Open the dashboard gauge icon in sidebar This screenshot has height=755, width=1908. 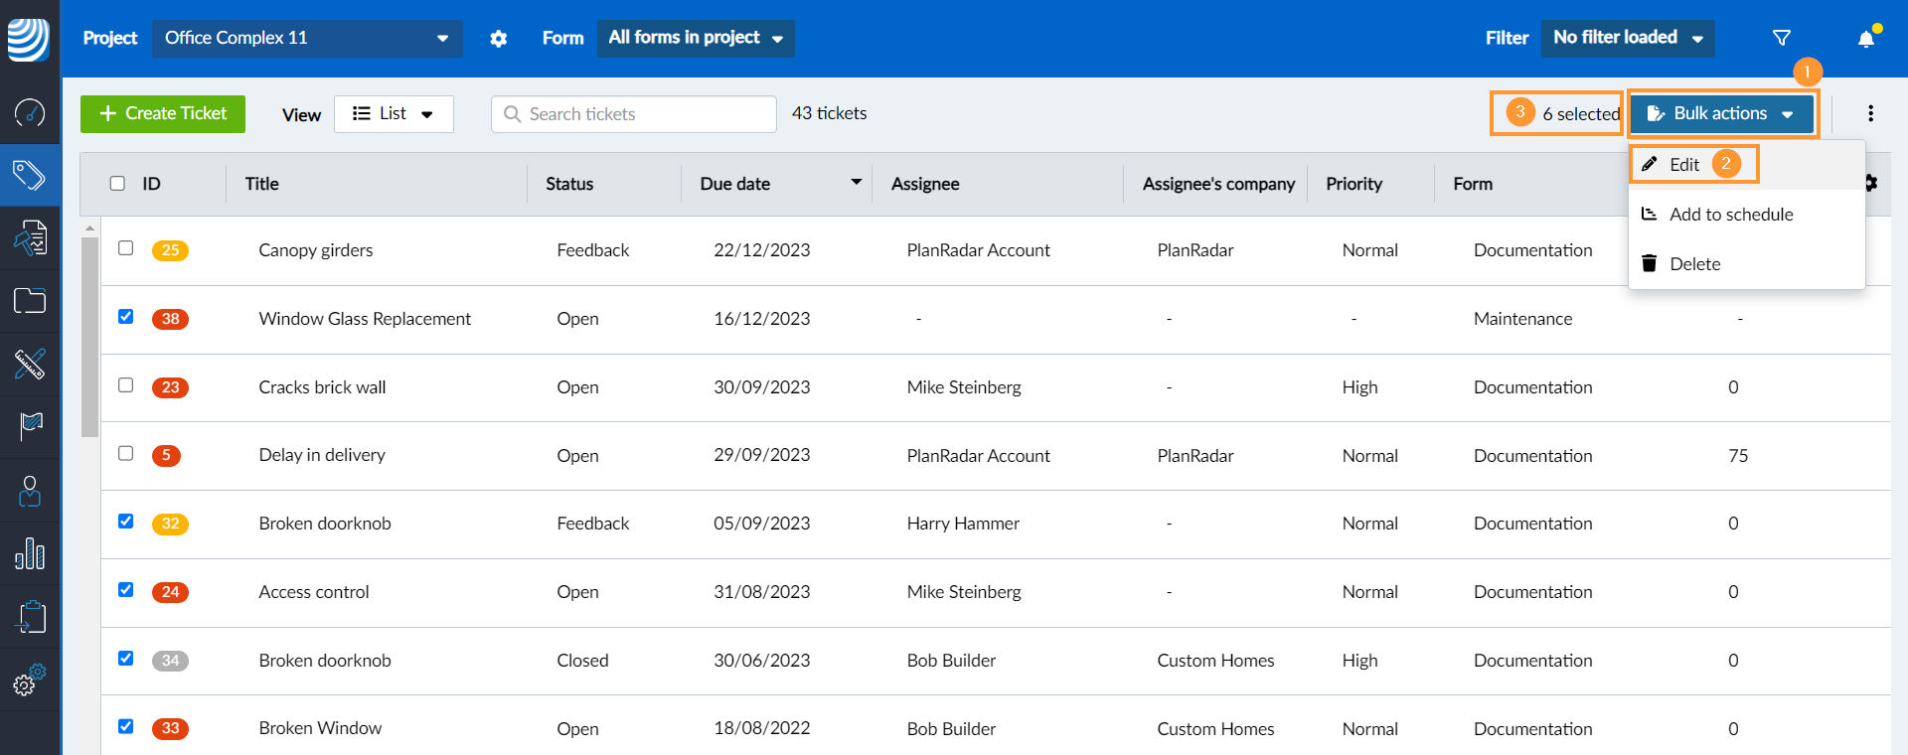click(30, 112)
